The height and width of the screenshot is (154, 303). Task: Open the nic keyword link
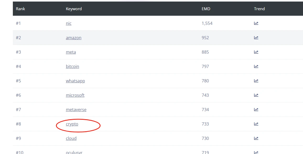click(69, 23)
